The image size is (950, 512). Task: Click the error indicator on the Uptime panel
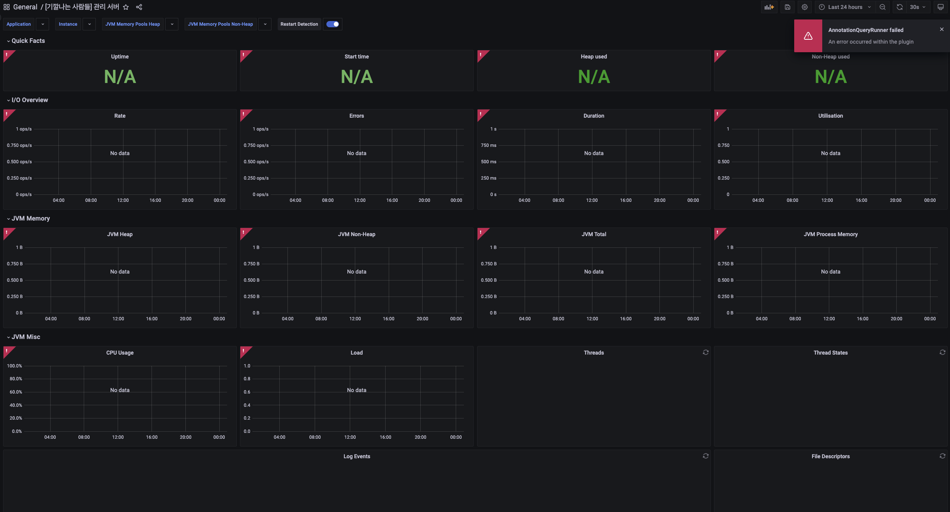tap(7, 55)
